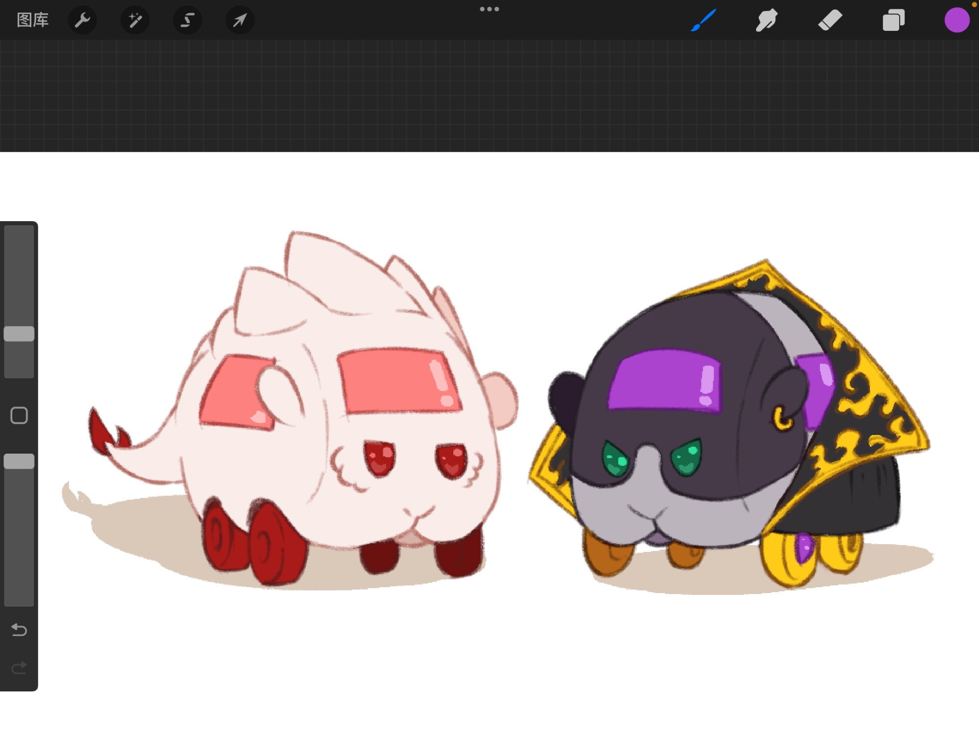Open the purple active color swatch

tap(956, 20)
